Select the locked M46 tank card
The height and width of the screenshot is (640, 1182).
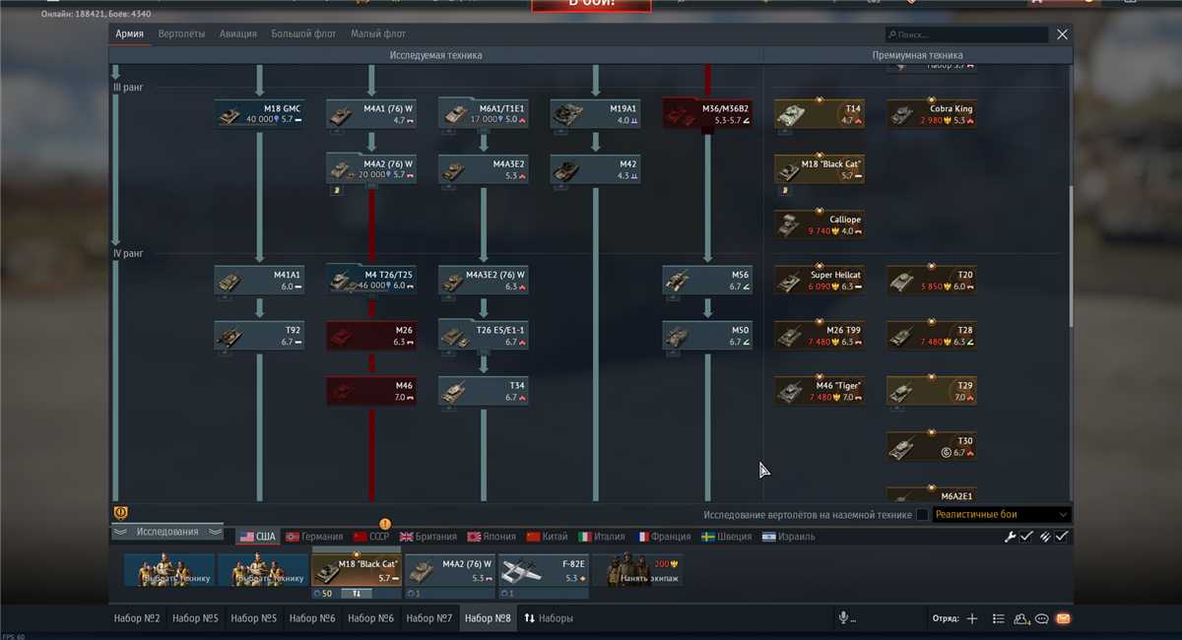[372, 391]
